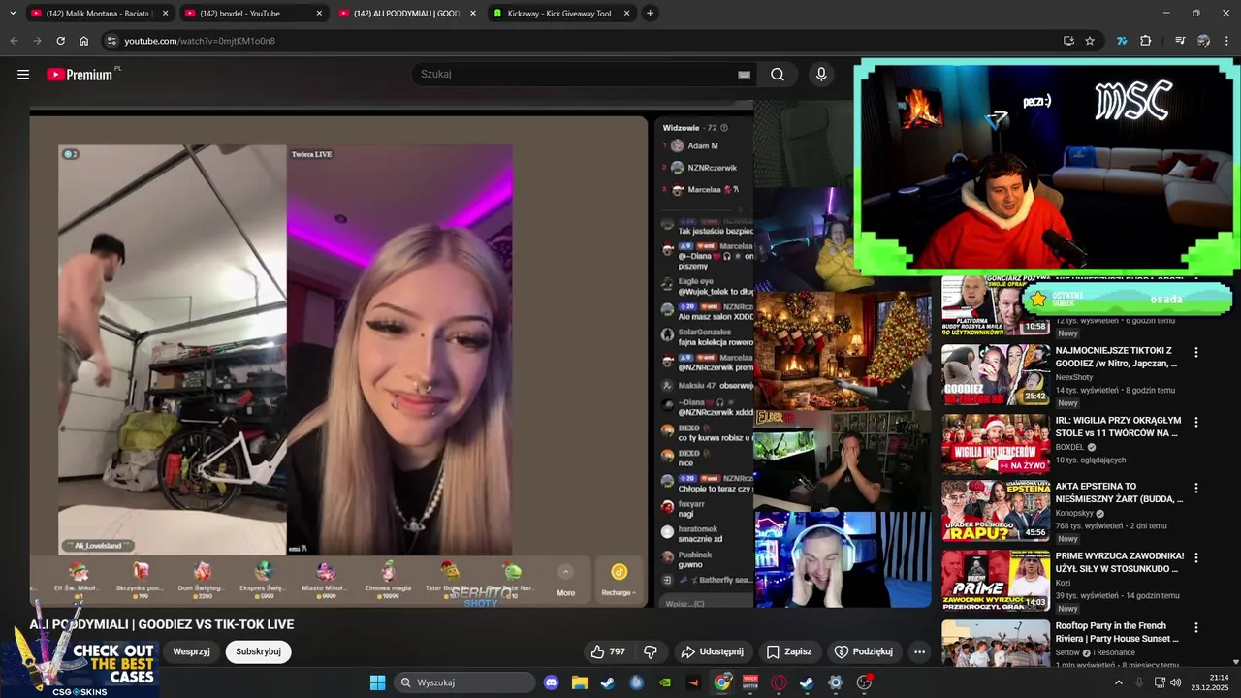Click the CSG Skins Check Out Best Cases banner
The image size is (1241, 698).
pyautogui.click(x=80, y=654)
